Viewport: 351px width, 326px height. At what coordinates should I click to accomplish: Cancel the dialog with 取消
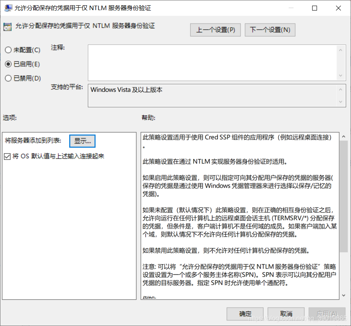click(285, 314)
